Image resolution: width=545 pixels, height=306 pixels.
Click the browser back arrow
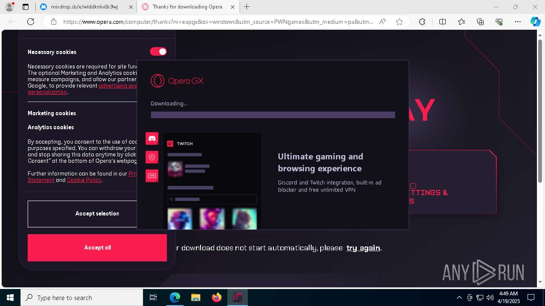click(x=12, y=22)
